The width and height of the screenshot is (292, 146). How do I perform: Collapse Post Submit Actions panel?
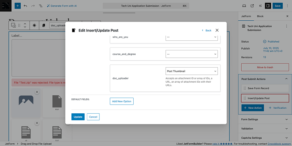(286, 79)
